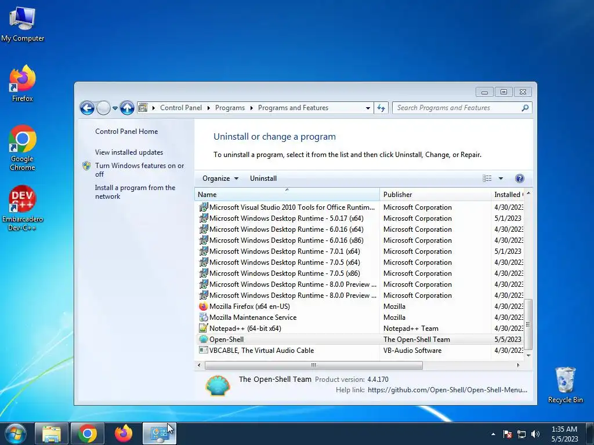594x445 pixels.
Task: Click the vertical scrollbar thumb
Action: tap(528, 324)
